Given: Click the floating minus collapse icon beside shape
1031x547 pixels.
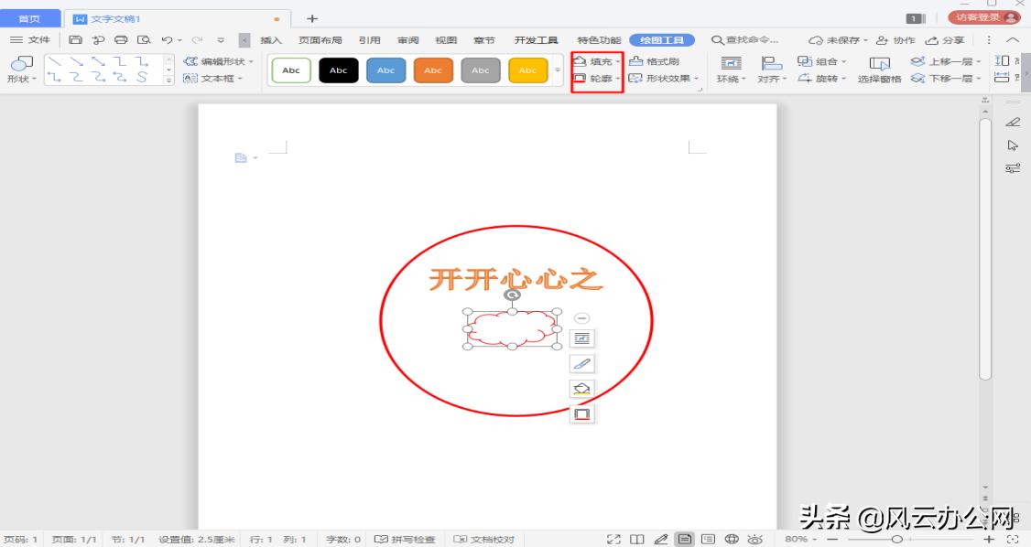Looking at the screenshot, I should tap(582, 318).
